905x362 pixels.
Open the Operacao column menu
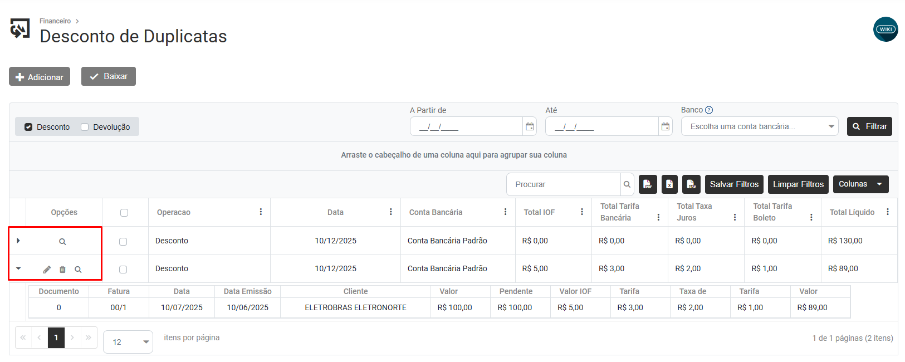(261, 212)
